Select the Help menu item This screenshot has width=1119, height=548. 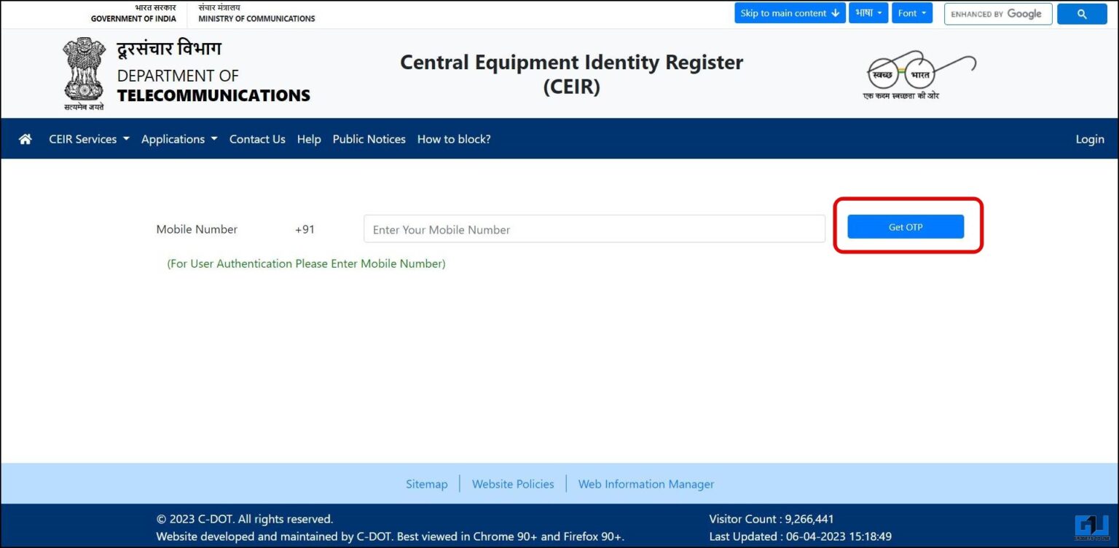point(308,139)
